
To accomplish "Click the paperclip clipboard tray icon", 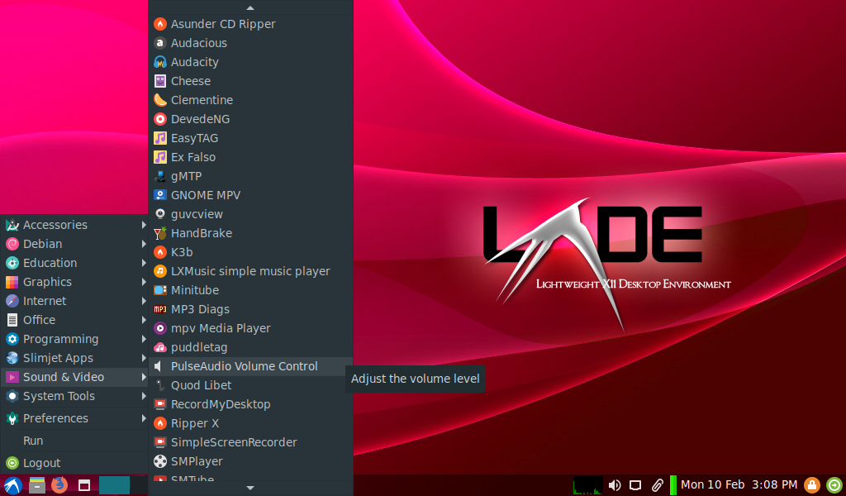I will (x=657, y=485).
